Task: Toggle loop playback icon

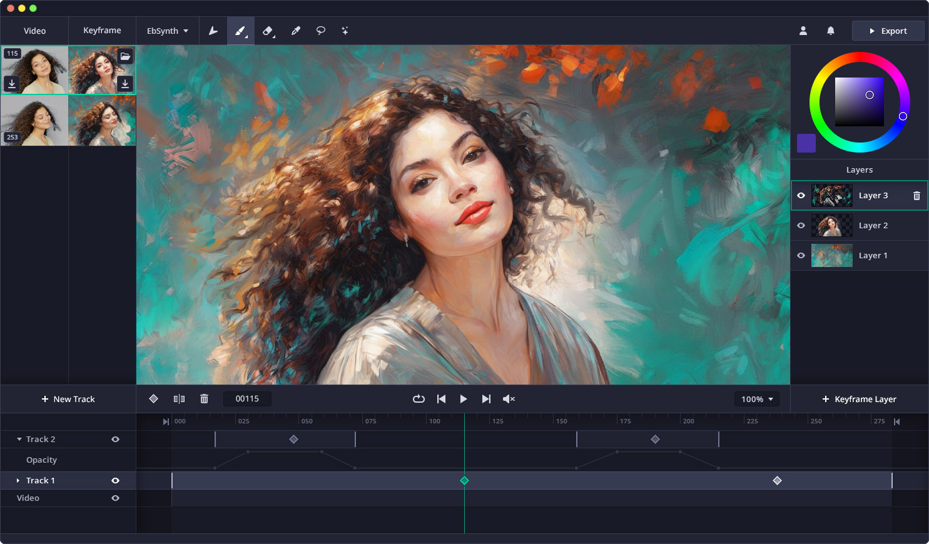Action: pos(419,399)
